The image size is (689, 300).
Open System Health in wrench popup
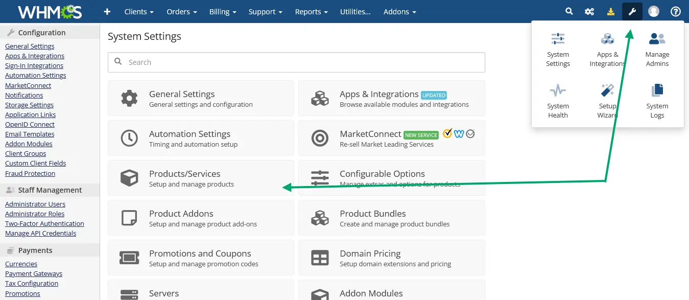[558, 101]
